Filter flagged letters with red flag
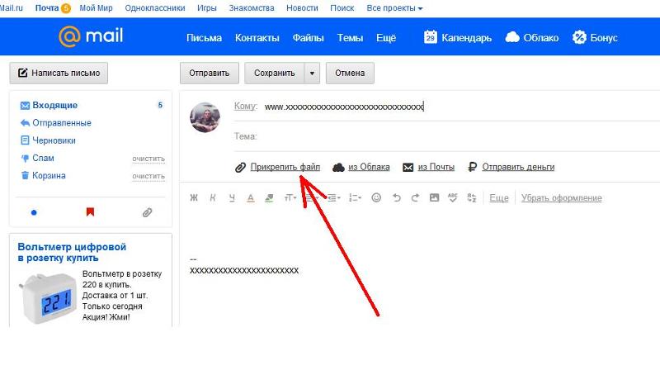 coord(90,211)
